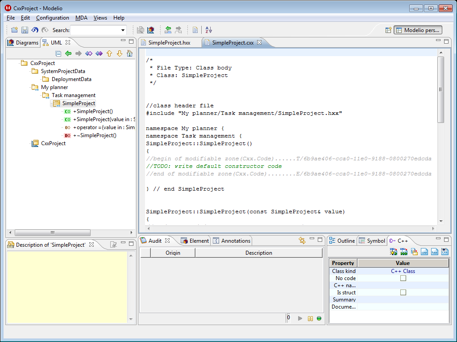The height and width of the screenshot is (342, 457).
Task: Click the Modelio perspective button
Action: pyautogui.click(x=418, y=30)
